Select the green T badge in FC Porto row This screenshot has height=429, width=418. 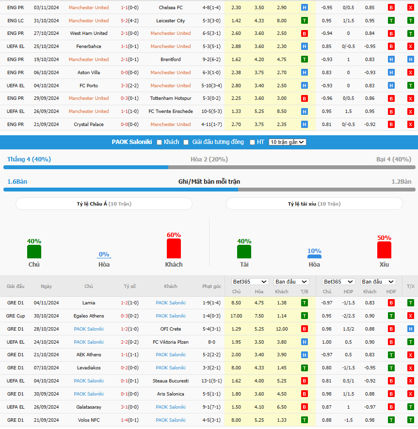coord(410,86)
